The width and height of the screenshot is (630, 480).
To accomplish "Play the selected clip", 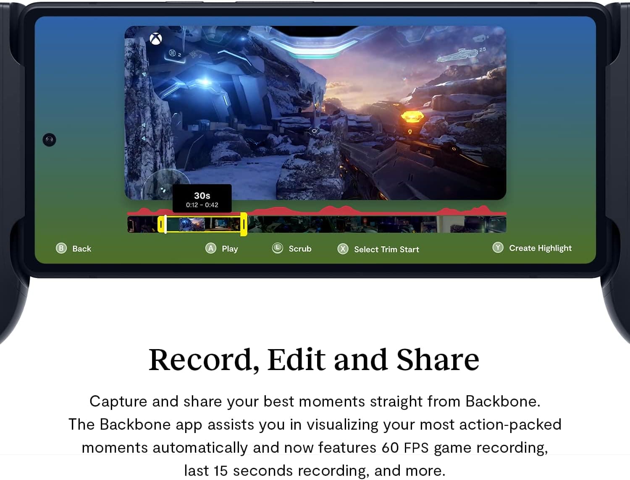I will point(230,248).
